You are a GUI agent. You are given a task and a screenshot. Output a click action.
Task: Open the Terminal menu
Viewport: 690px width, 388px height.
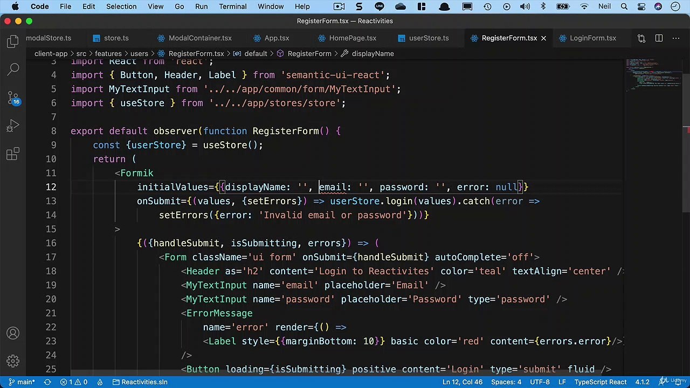[233, 6]
